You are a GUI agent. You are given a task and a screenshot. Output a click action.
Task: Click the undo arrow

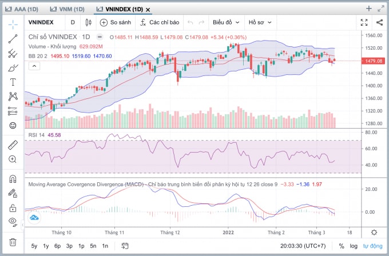190,22
